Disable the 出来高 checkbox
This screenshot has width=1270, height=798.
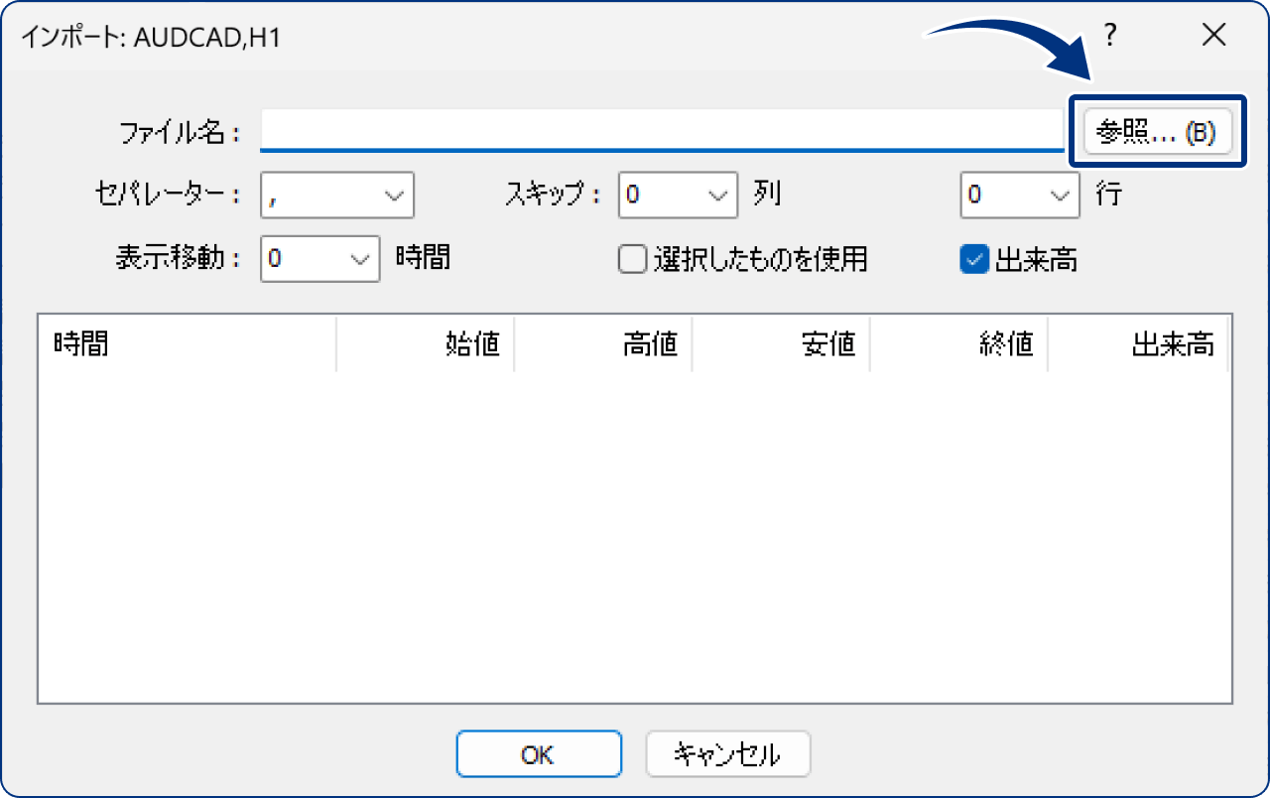(972, 258)
